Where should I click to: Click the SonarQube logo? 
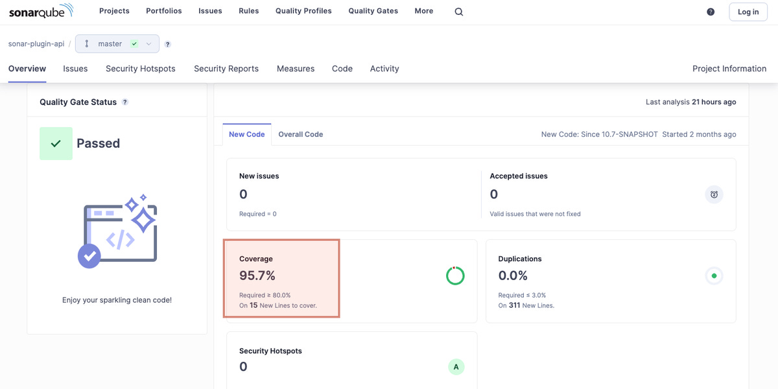click(41, 11)
